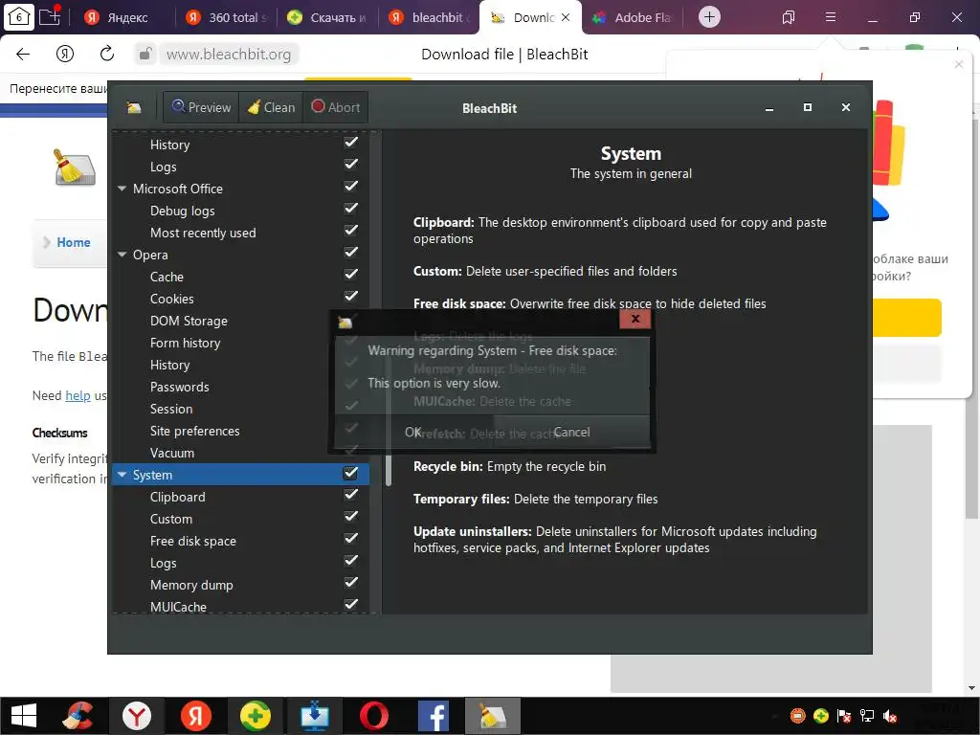Click the BleachBit broom logo on webpage
The width and height of the screenshot is (980, 735).
pyautogui.click(x=75, y=167)
